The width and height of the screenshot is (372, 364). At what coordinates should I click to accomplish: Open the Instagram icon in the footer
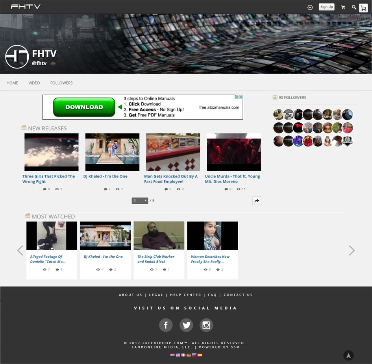point(206,325)
